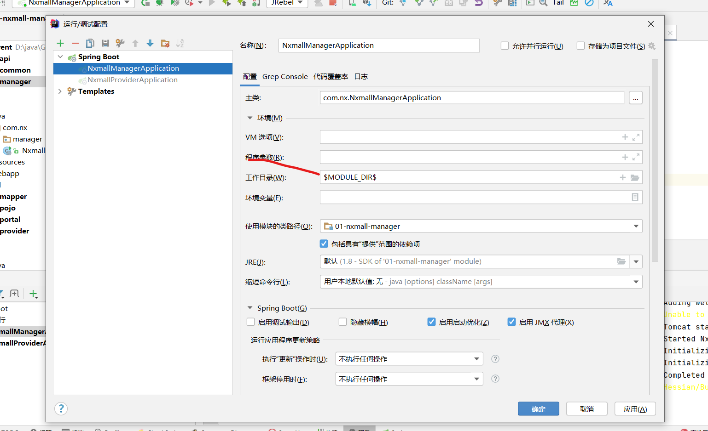This screenshot has height=431, width=708.
Task: Uncheck 启用 JMX 代理 checkbox
Action: (511, 322)
